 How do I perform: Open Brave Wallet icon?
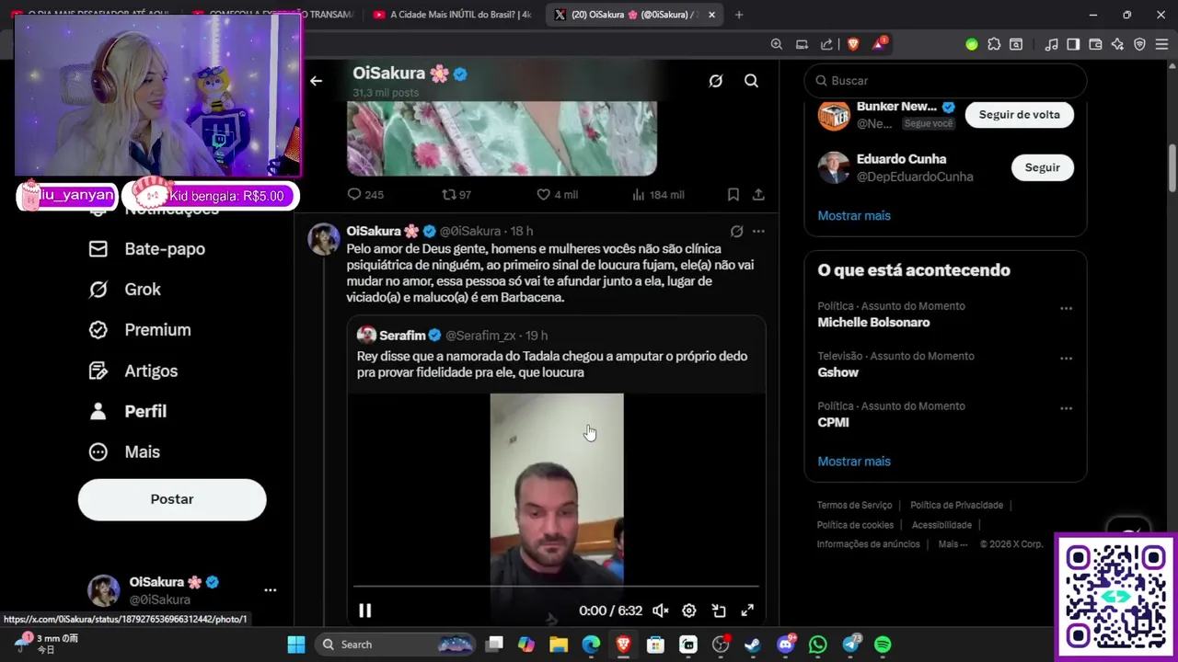point(1095,44)
